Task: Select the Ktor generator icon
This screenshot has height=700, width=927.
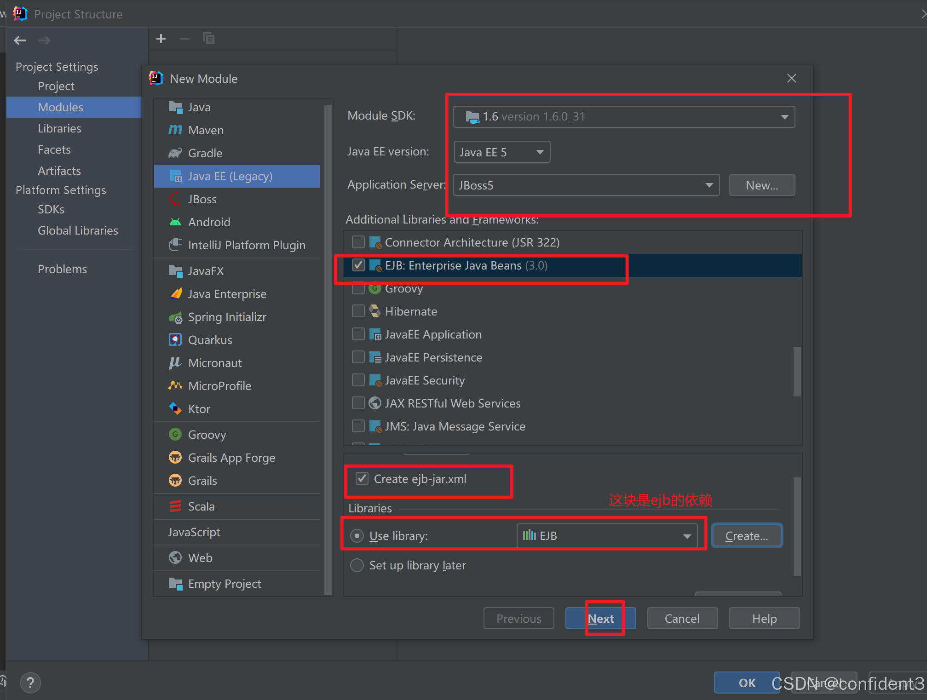Action: (175, 408)
